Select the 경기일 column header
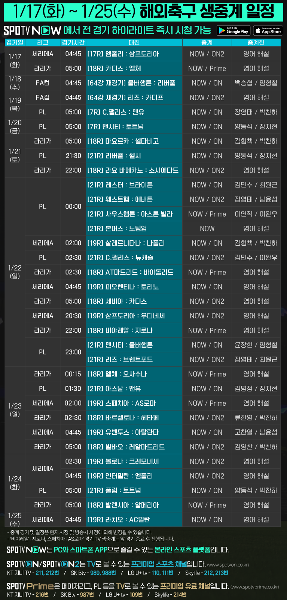This screenshot has height=600, width=287. pyautogui.click(x=15, y=42)
